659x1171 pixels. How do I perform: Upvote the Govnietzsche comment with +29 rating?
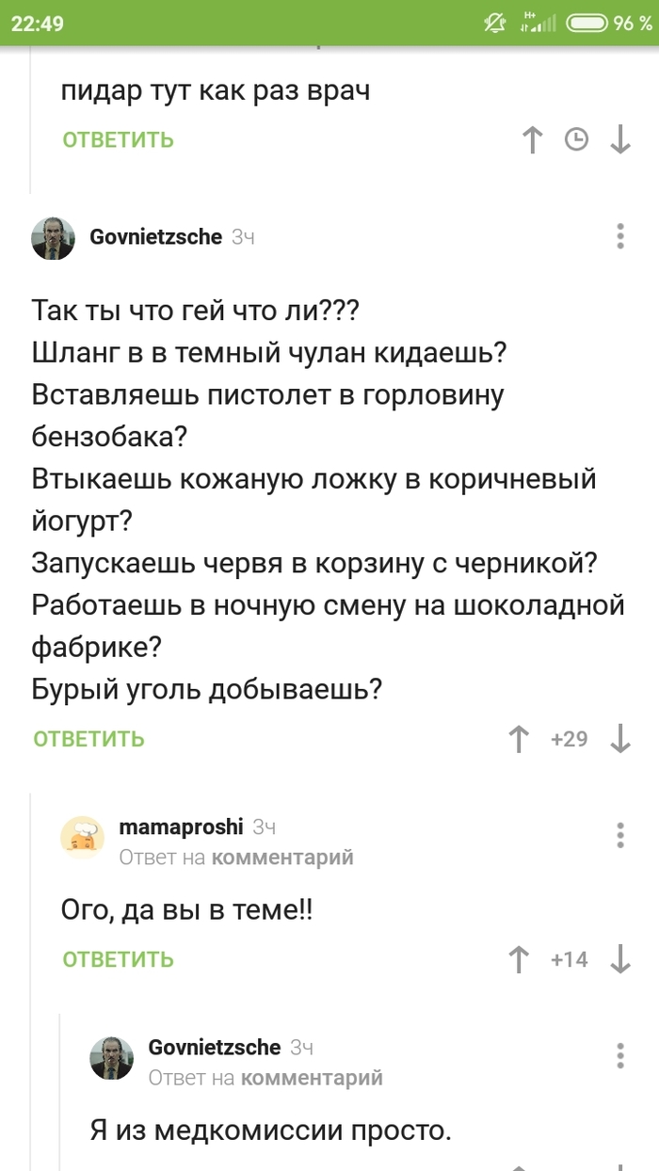(x=518, y=739)
